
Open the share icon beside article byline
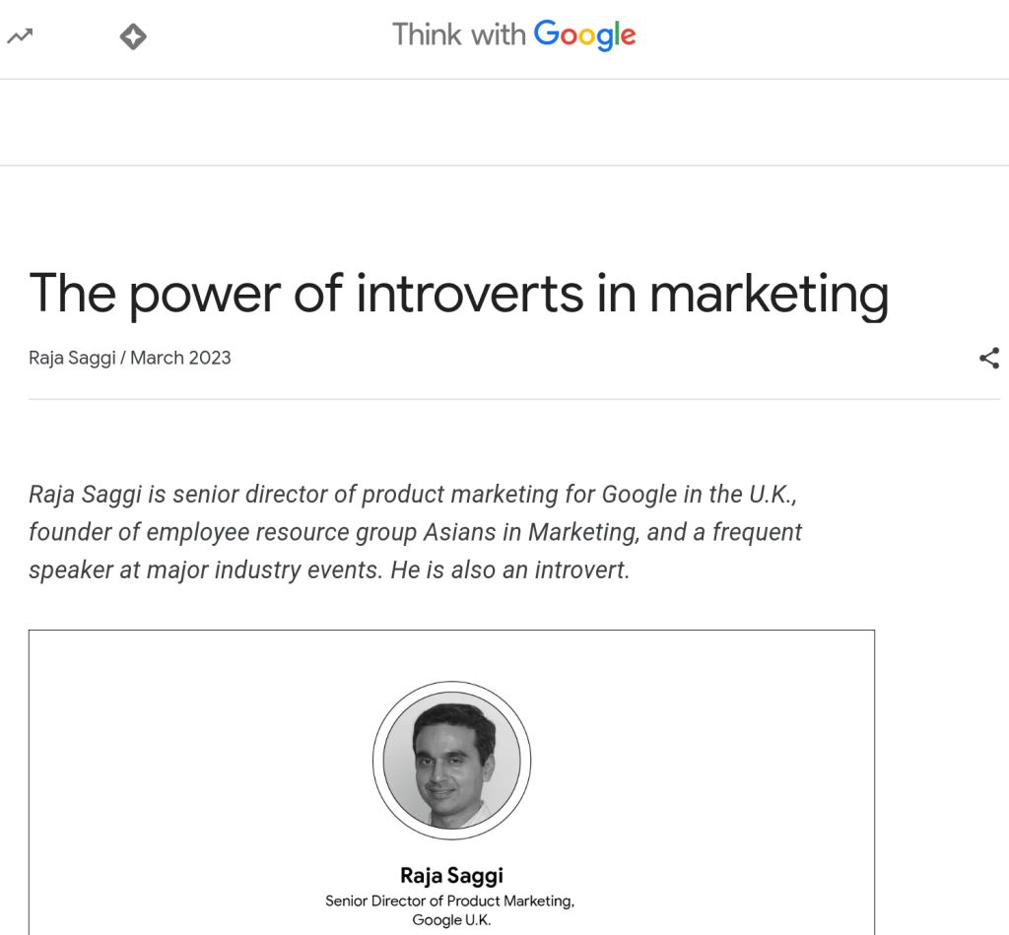(x=989, y=359)
